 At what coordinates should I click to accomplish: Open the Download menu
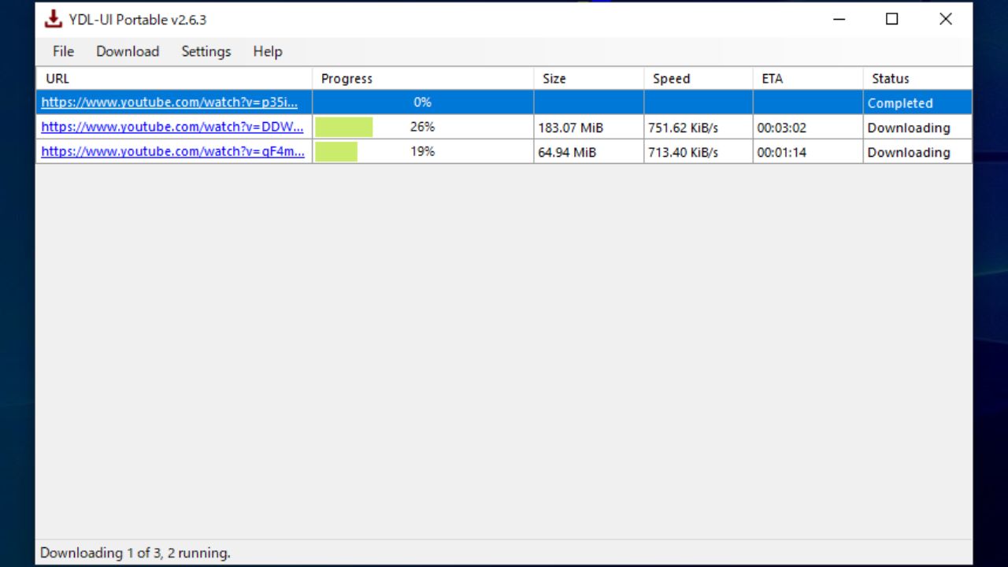[x=128, y=51]
